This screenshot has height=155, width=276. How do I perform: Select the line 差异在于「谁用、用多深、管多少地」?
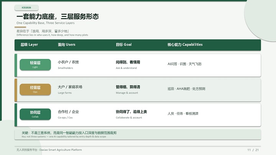click(x=43, y=31)
